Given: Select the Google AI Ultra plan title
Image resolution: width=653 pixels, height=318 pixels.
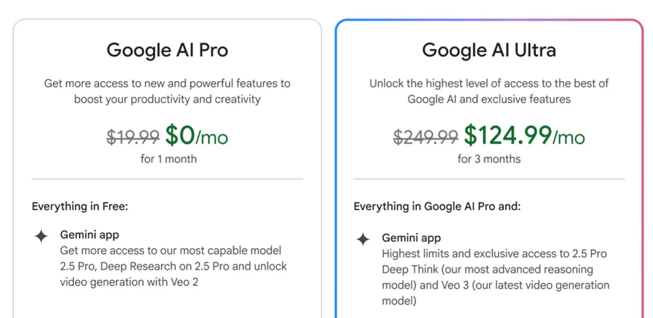Looking at the screenshot, I should (489, 51).
